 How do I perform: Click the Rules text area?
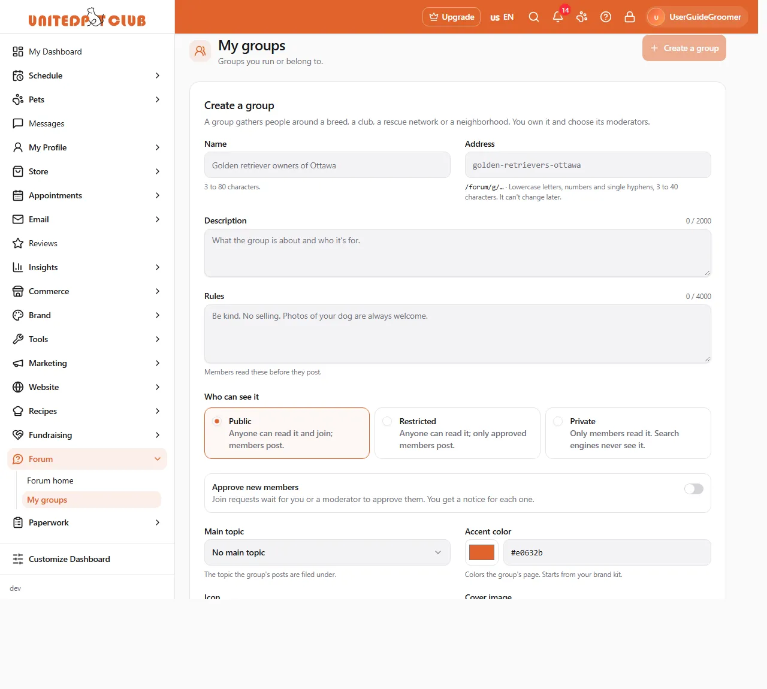click(x=458, y=334)
